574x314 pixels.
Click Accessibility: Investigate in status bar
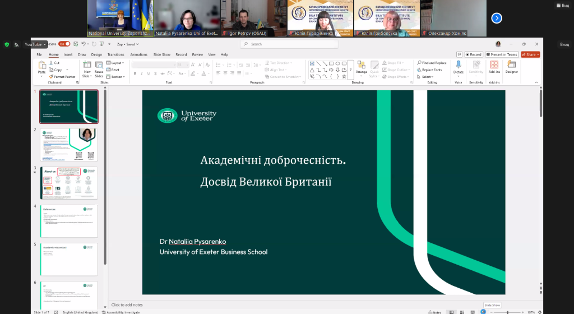pos(121,312)
